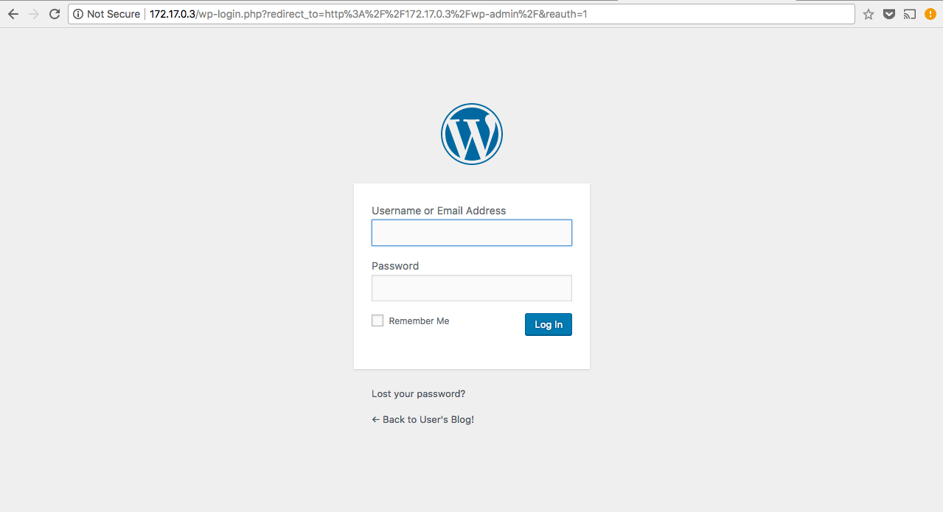Click the Username or Email Address label
The width and height of the screenshot is (943, 512).
pyautogui.click(x=439, y=211)
